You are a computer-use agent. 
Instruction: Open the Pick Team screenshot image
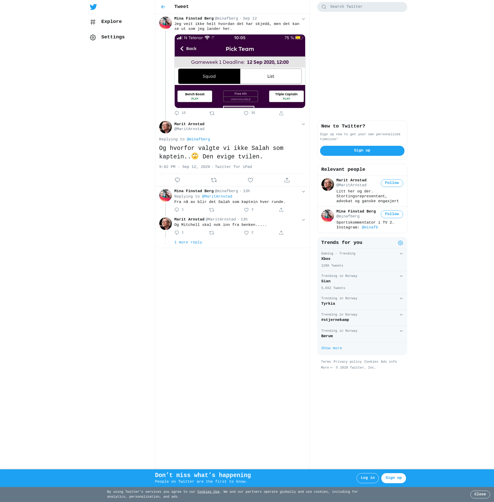pos(240,71)
